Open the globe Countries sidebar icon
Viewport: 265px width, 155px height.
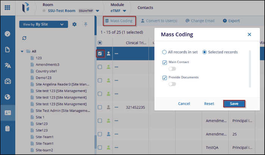point(8,97)
